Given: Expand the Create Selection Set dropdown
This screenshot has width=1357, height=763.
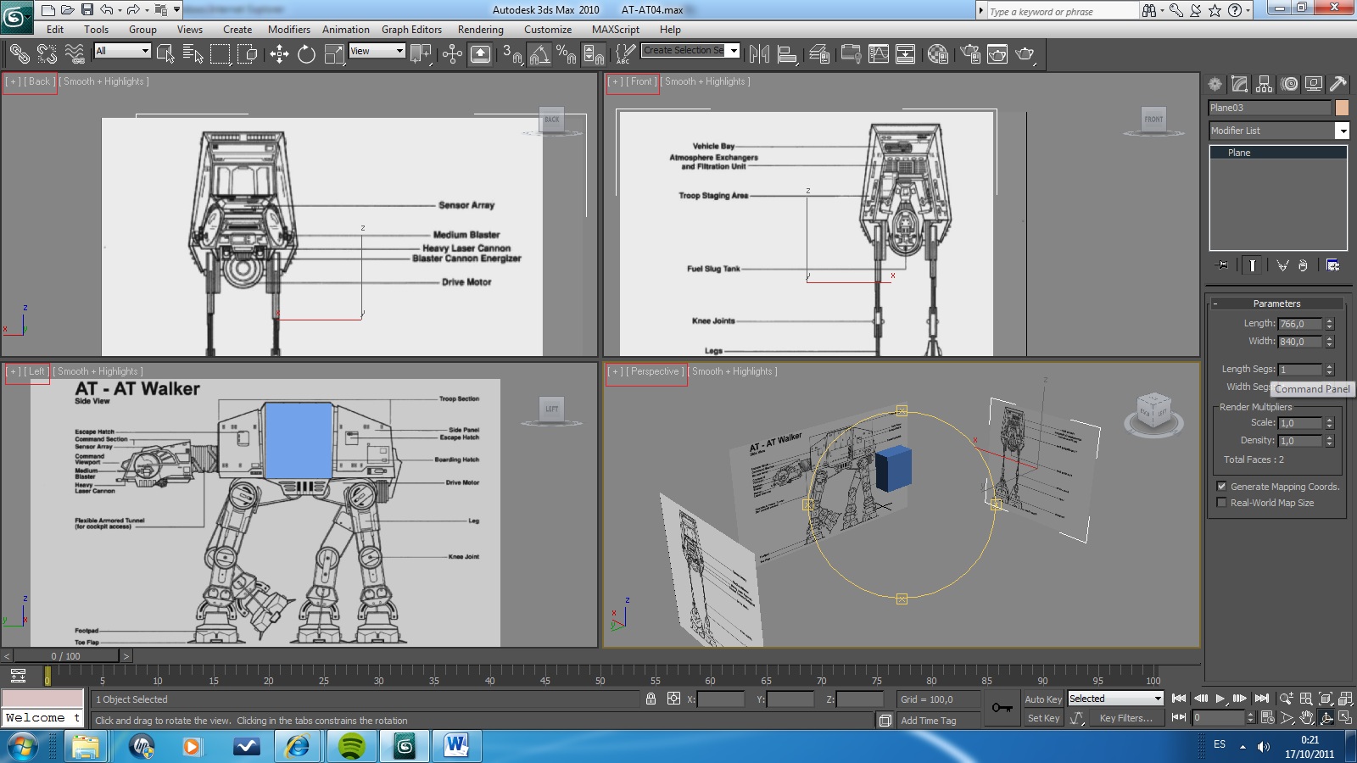Looking at the screenshot, I should (734, 50).
